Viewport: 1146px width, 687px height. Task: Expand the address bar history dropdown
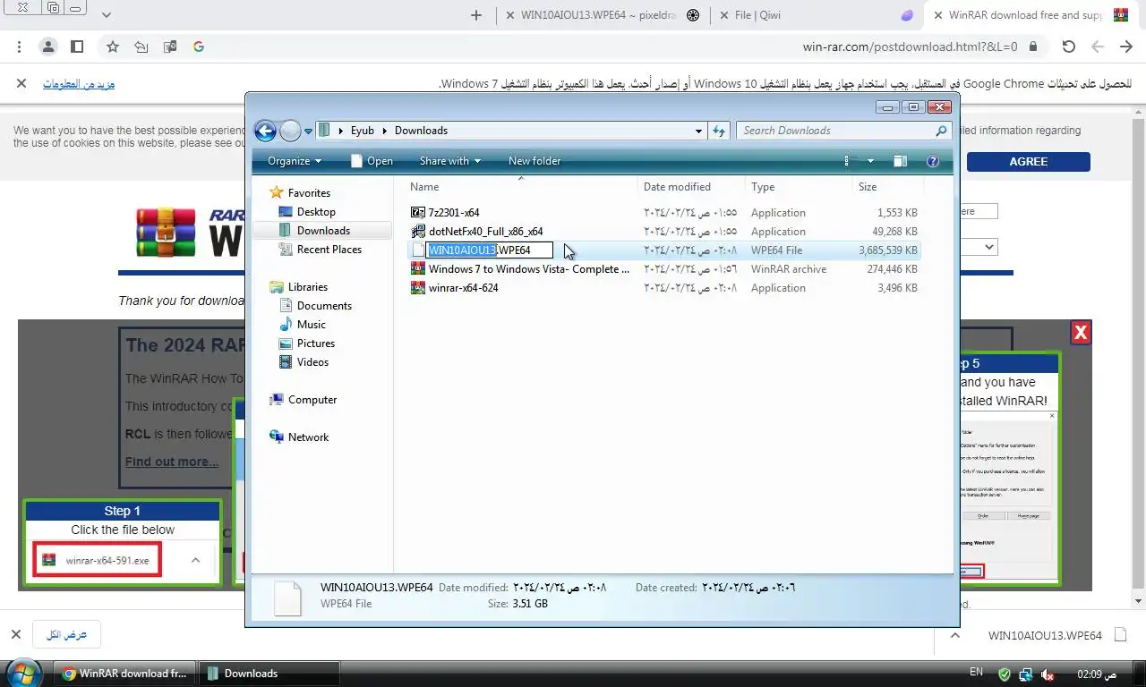point(699,131)
